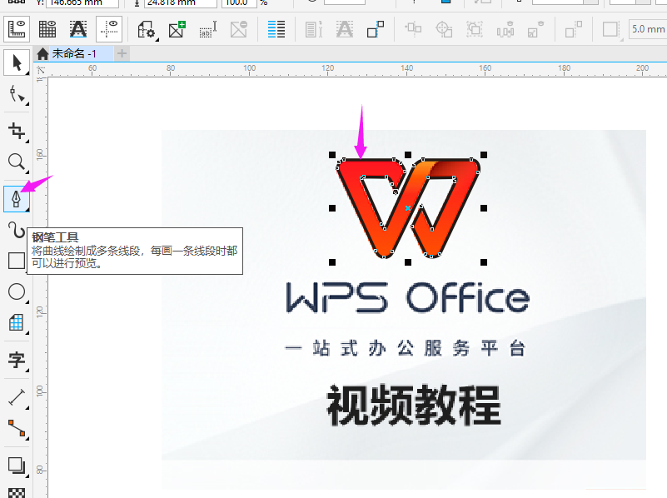Image resolution: width=667 pixels, height=498 pixels.
Task: Select the Drop Shadow tool
Action: tap(17, 466)
